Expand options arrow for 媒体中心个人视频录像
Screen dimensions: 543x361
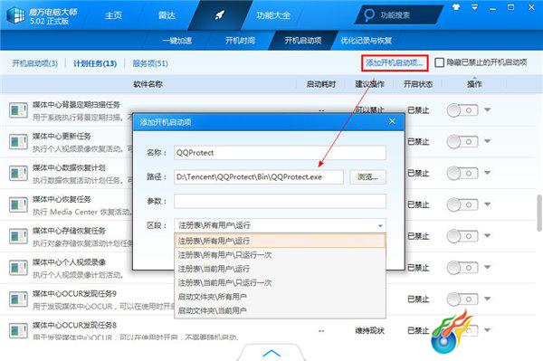pos(487,267)
